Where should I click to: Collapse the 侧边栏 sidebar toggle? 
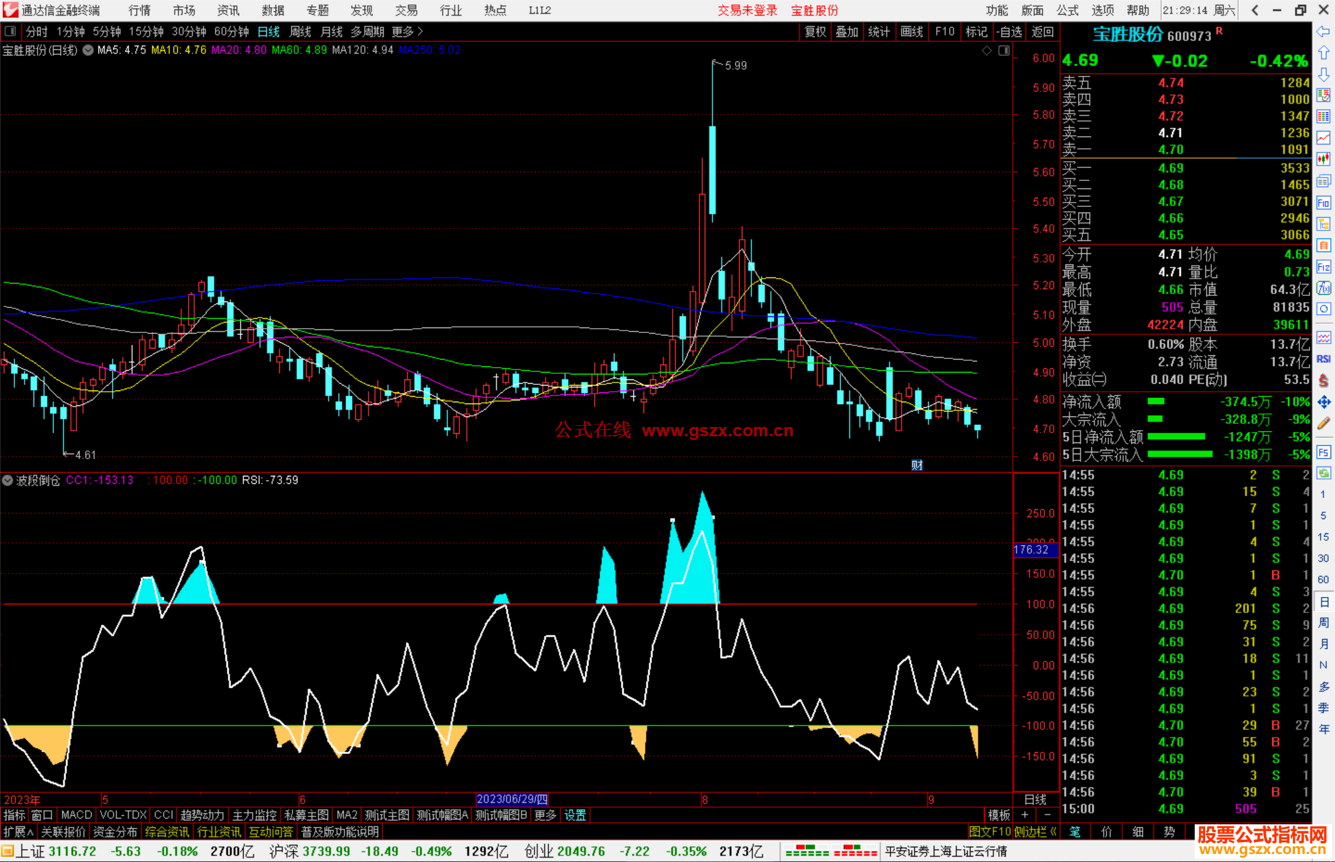click(x=1036, y=832)
